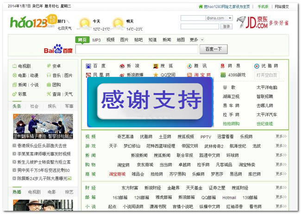Expand 更多>> for the 新闻 row
This screenshot has width=301, height=214.
click(281, 155)
